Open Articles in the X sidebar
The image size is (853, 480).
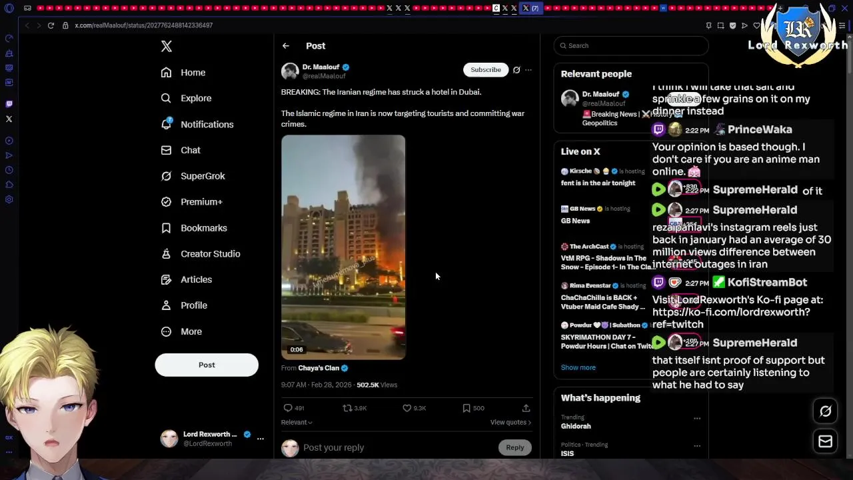pyautogui.click(x=187, y=279)
